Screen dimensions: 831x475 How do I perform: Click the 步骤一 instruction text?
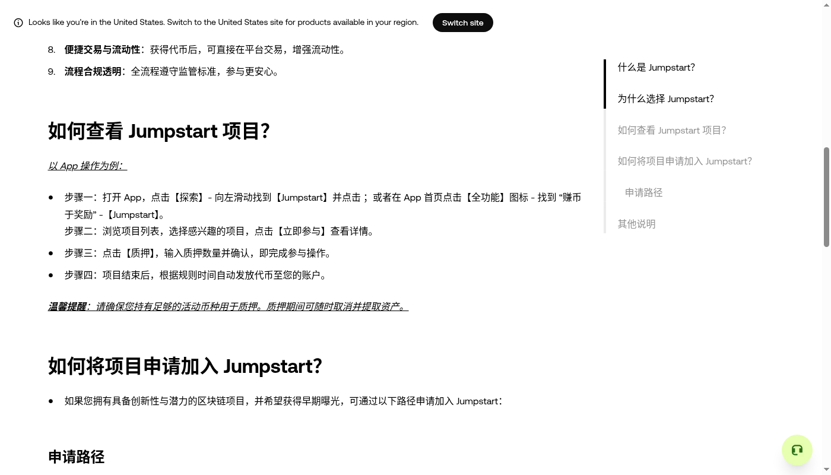pos(323,205)
